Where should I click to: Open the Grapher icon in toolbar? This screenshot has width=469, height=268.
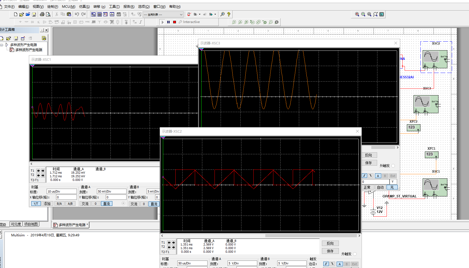click(112, 14)
